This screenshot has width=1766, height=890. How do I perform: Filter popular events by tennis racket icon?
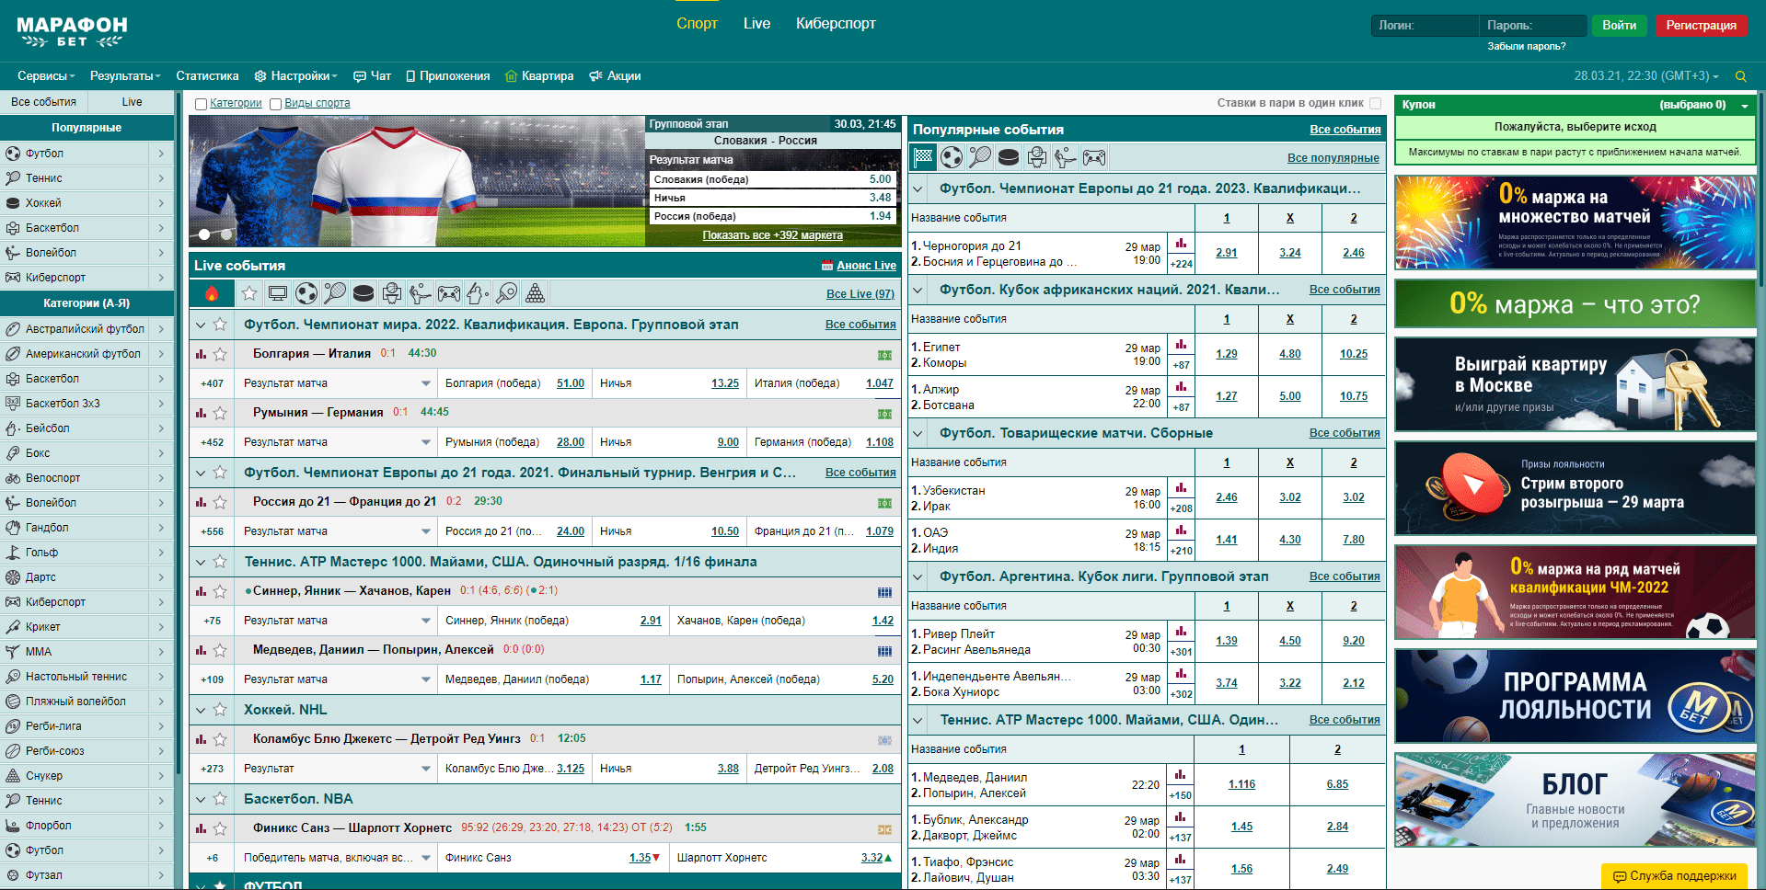click(980, 157)
